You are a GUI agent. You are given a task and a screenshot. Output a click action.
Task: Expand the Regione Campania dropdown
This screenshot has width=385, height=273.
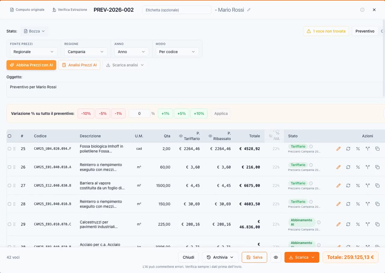point(86,52)
